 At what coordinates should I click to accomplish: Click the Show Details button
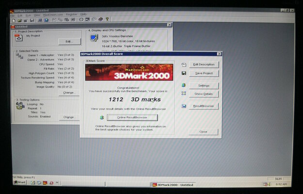click(x=204, y=94)
